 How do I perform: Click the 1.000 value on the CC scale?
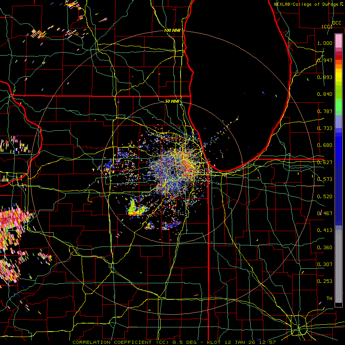coord(325,43)
